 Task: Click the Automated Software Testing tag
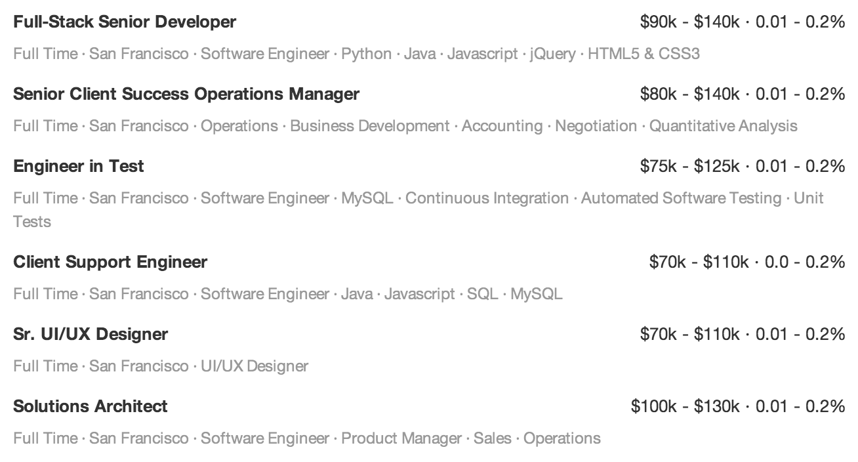tap(681, 198)
